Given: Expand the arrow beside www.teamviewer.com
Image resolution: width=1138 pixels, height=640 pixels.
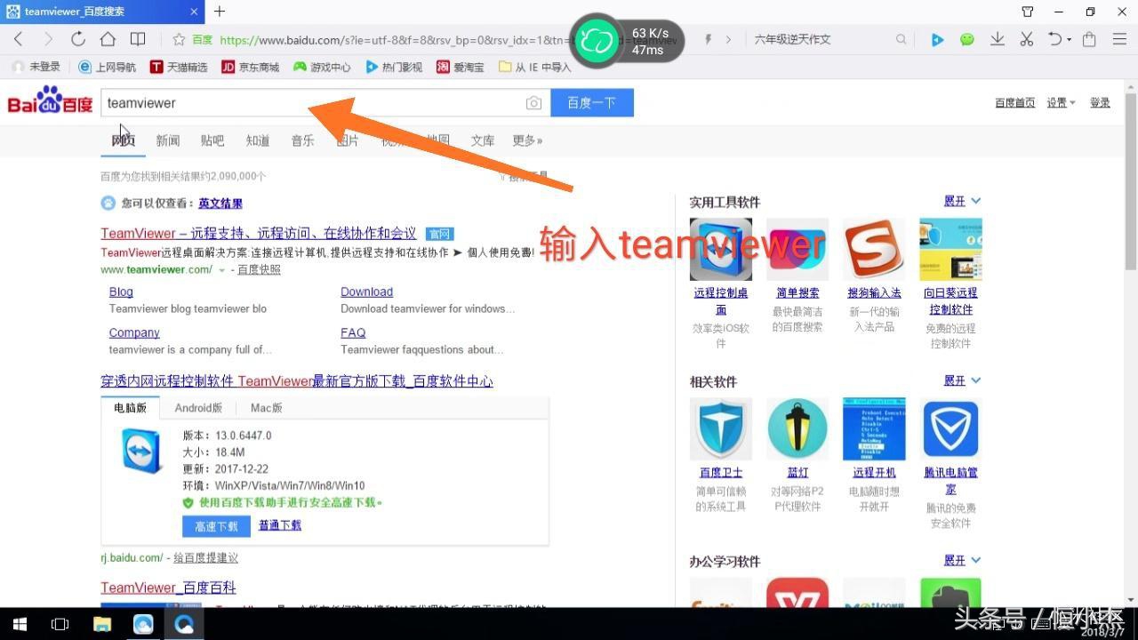Looking at the screenshot, I should click(x=222, y=270).
